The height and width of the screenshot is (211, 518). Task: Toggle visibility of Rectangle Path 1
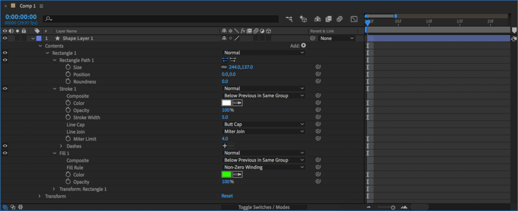point(5,60)
